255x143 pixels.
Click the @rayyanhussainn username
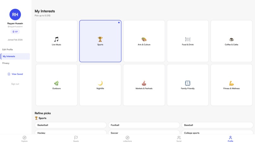pyautogui.click(x=15, y=27)
